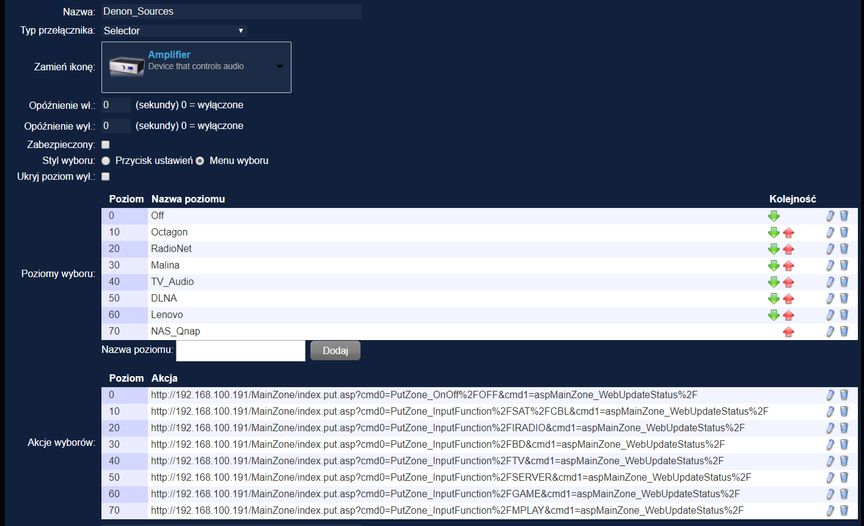
Task: Toggle the Zabezpieczony checkbox
Action: pos(105,145)
